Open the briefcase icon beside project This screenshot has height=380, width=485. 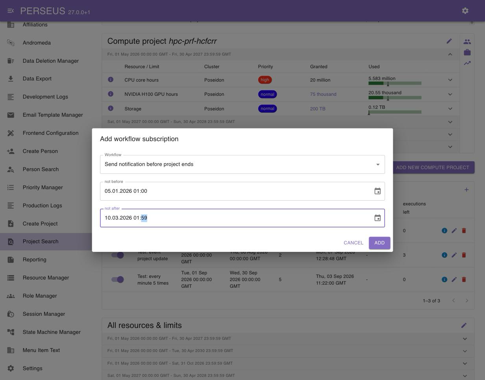[467, 52]
